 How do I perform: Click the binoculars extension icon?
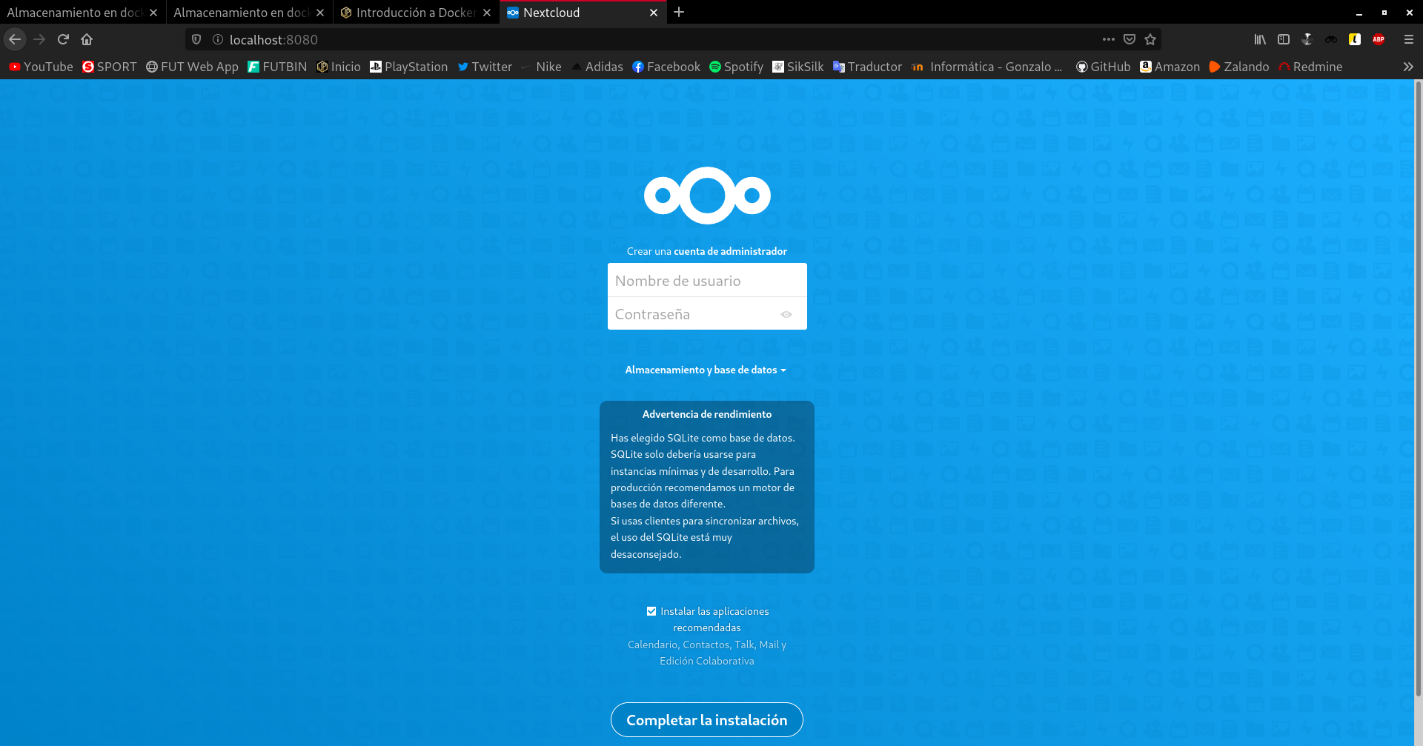1331,39
